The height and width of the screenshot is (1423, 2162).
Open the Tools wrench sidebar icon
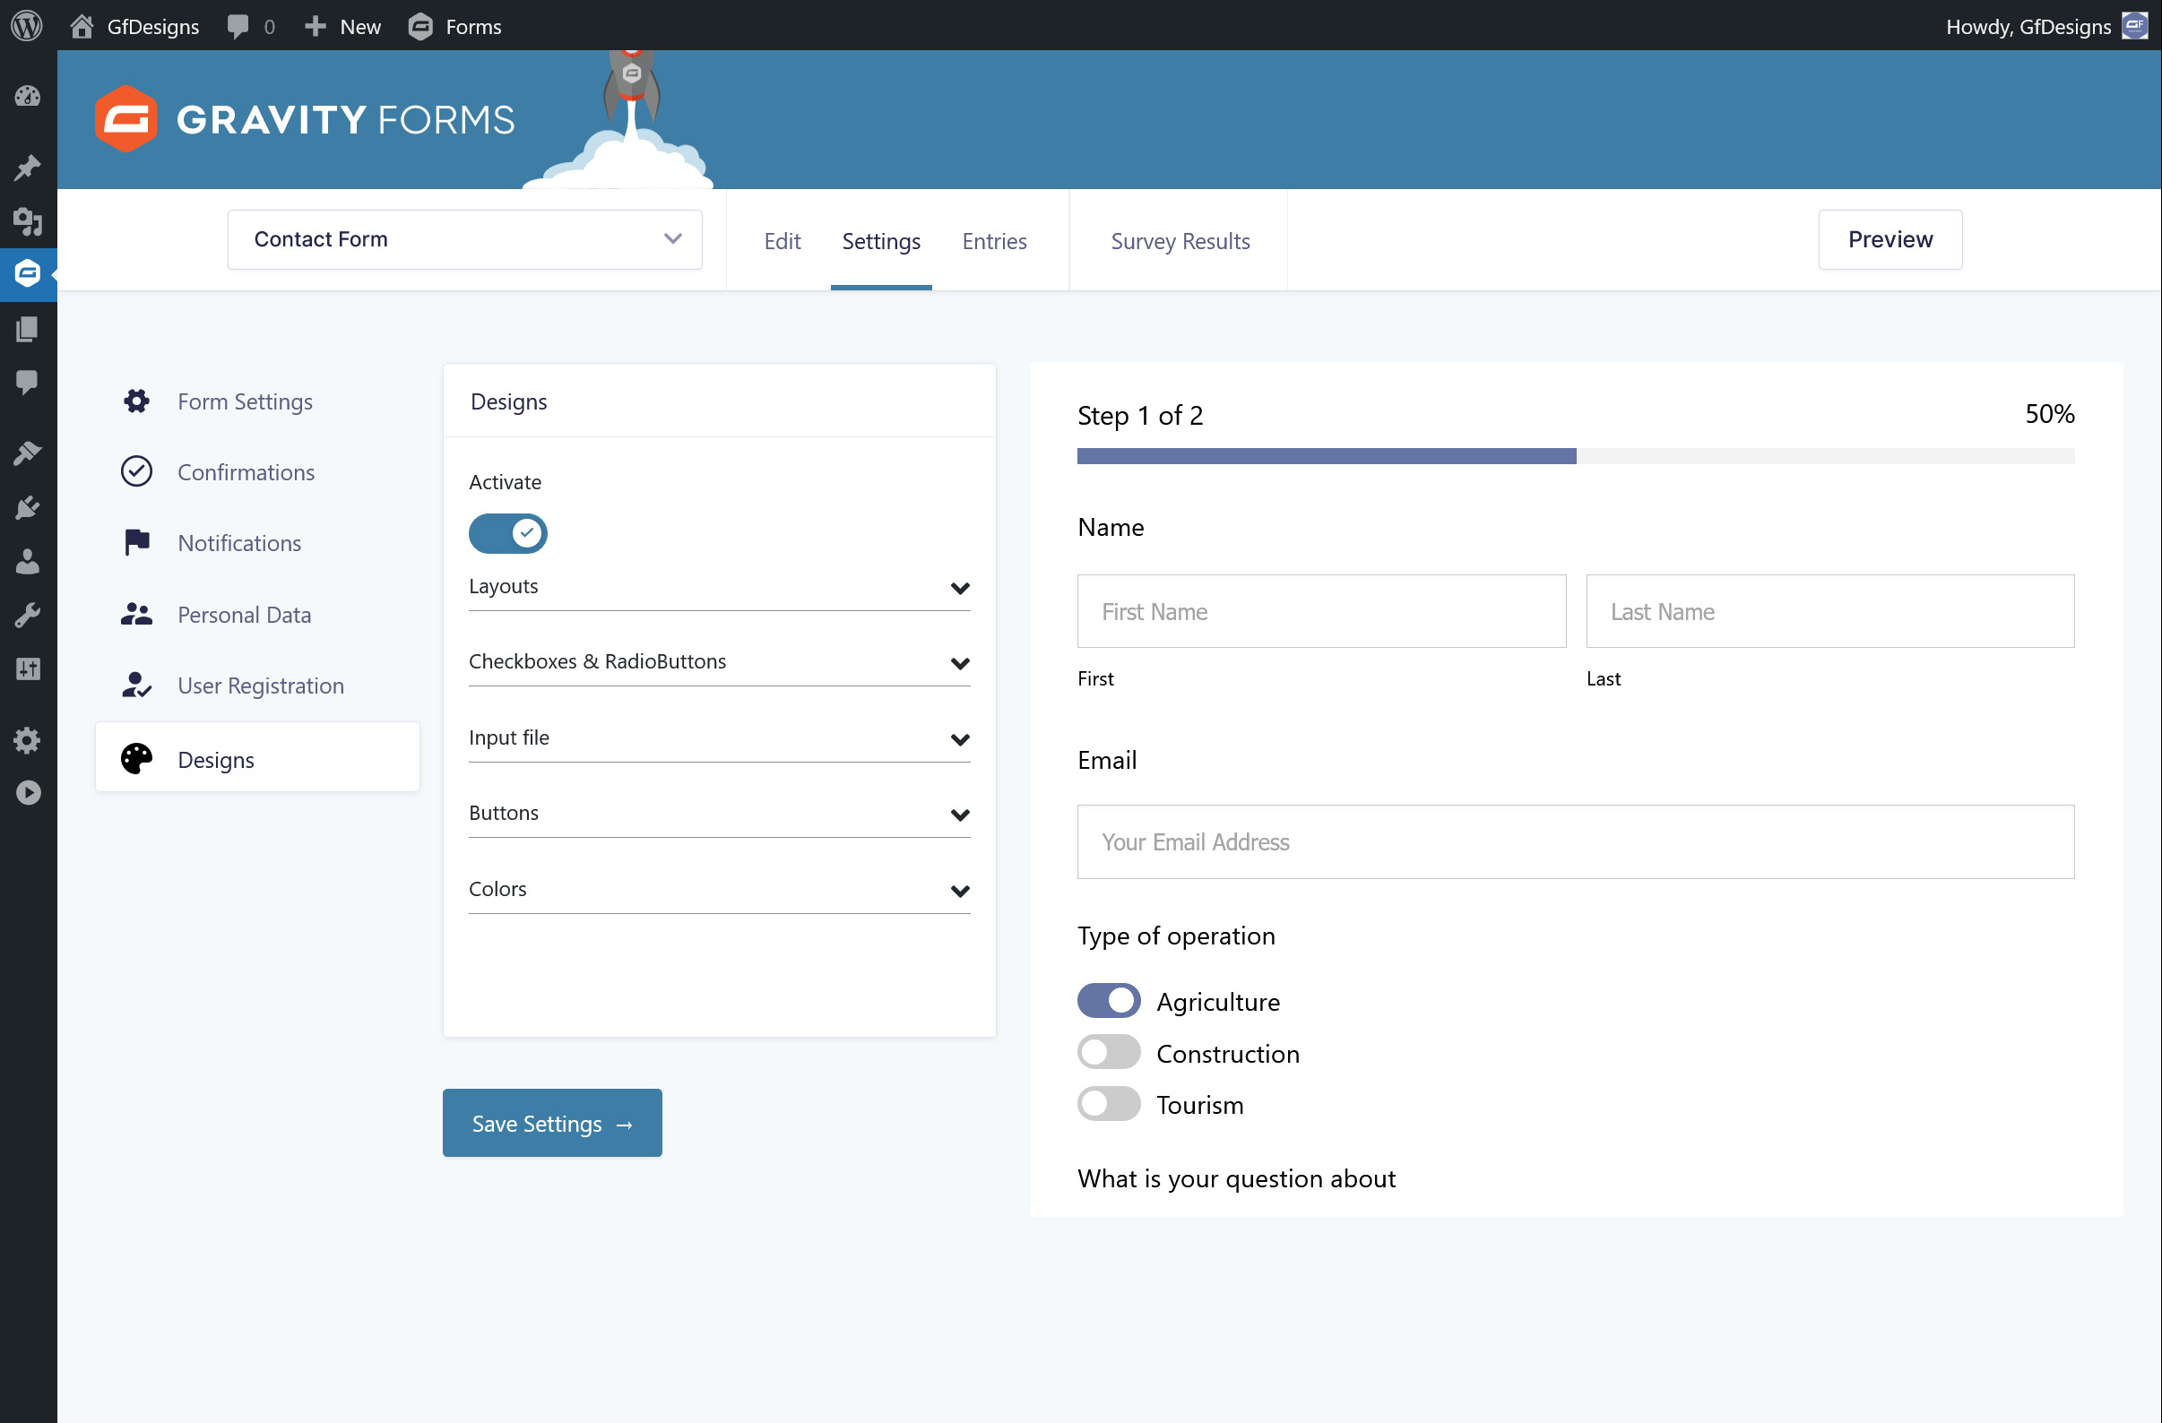point(28,616)
